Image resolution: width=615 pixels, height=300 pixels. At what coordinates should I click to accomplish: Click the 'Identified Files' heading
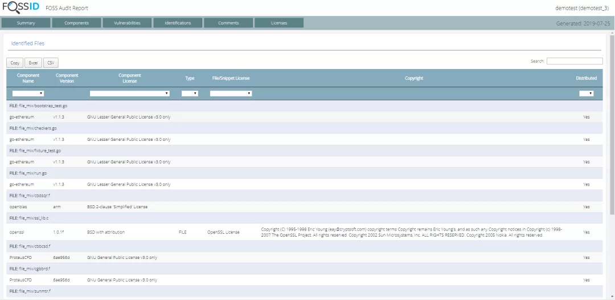(28, 43)
